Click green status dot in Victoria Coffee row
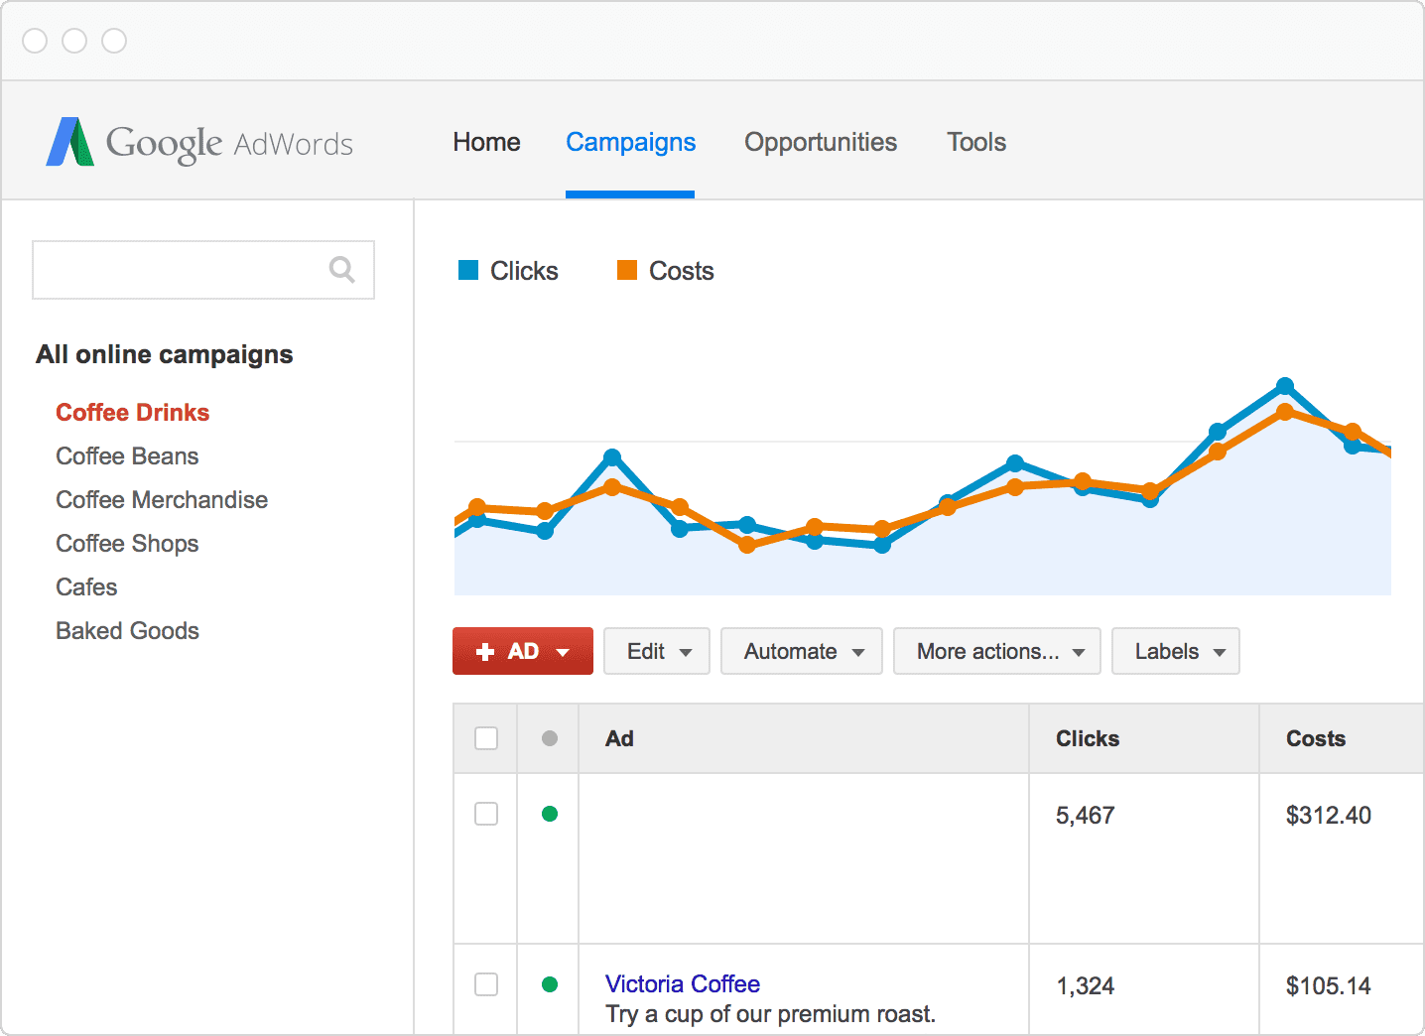 coord(550,984)
